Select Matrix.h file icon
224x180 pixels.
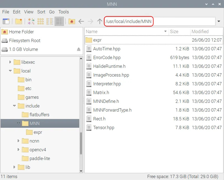[x=89, y=92]
